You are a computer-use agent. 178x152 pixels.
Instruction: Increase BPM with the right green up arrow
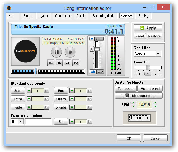pos(155,103)
